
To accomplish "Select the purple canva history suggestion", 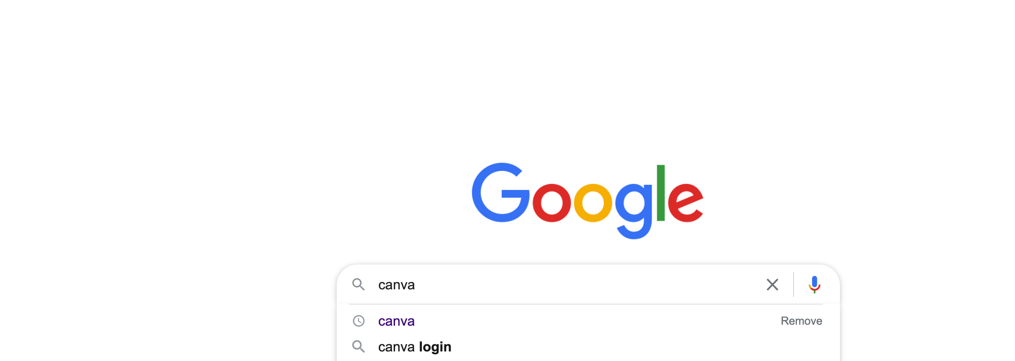I will tap(396, 321).
